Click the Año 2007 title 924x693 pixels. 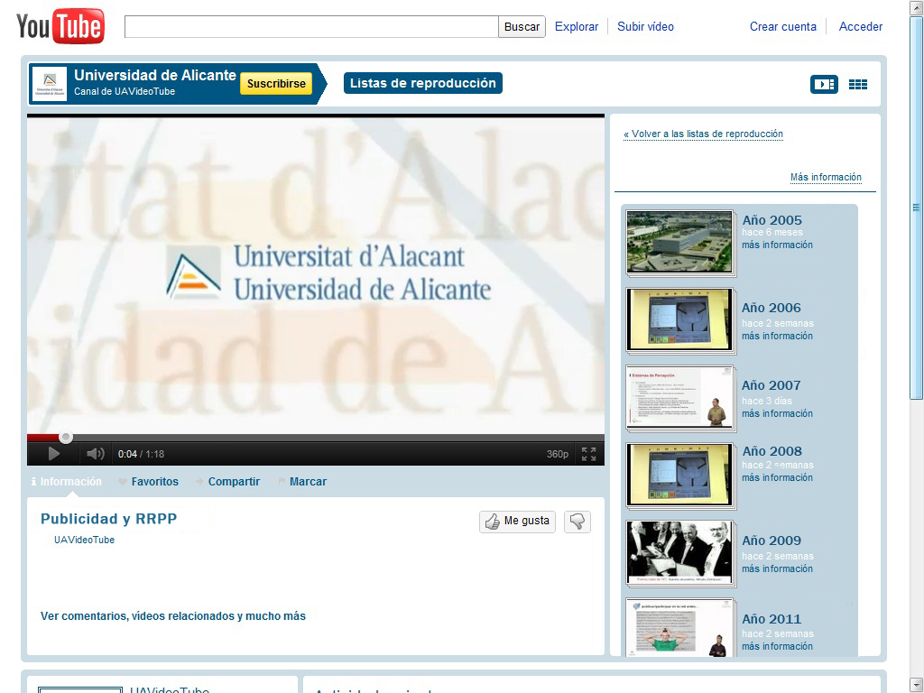coord(771,385)
